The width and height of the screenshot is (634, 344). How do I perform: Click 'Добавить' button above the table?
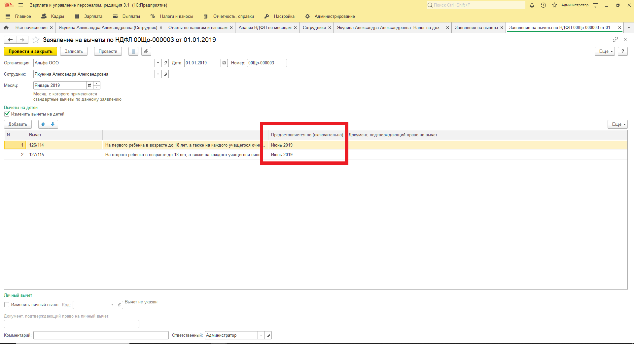(18, 124)
